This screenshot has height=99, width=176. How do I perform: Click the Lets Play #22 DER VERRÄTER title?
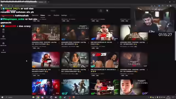73,43
